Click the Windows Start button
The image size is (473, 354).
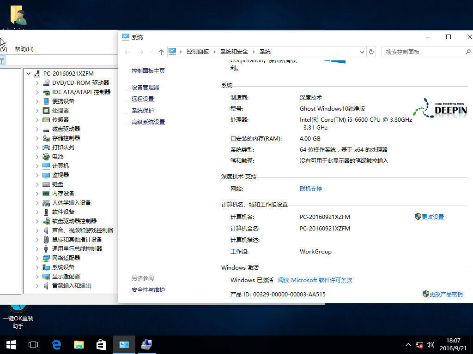pyautogui.click(x=11, y=344)
